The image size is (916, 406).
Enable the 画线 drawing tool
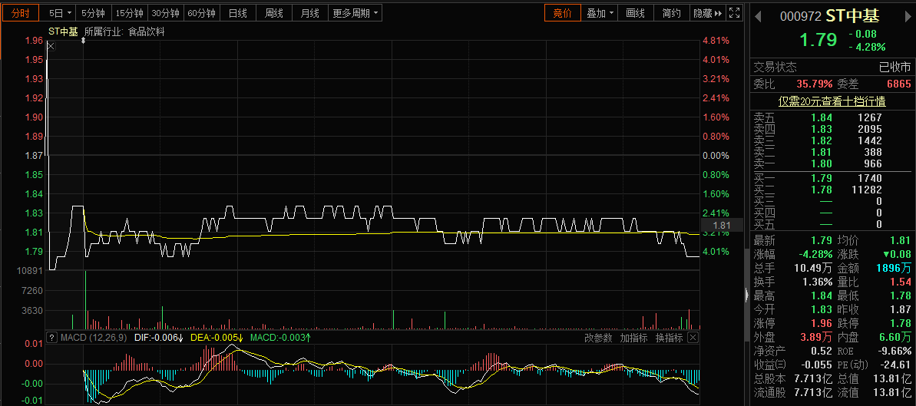tap(636, 13)
